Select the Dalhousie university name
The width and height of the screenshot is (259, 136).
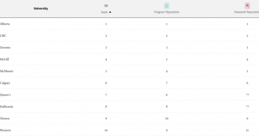(7, 107)
